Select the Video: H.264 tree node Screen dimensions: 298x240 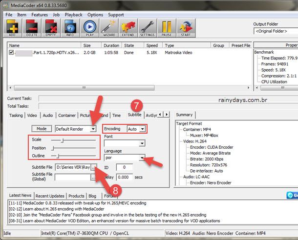pos(195,141)
